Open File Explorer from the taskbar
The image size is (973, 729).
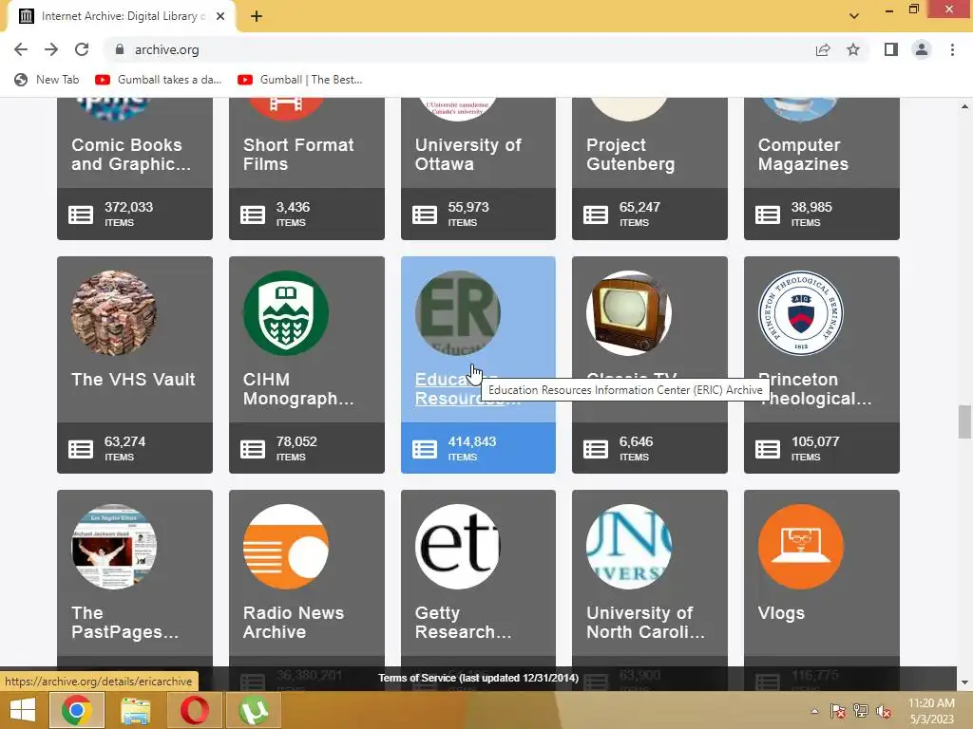tap(135, 710)
